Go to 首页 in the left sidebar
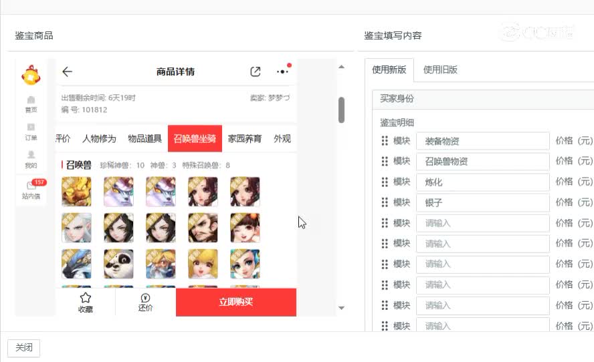Image resolution: width=594 pixels, height=362 pixels. click(x=31, y=105)
